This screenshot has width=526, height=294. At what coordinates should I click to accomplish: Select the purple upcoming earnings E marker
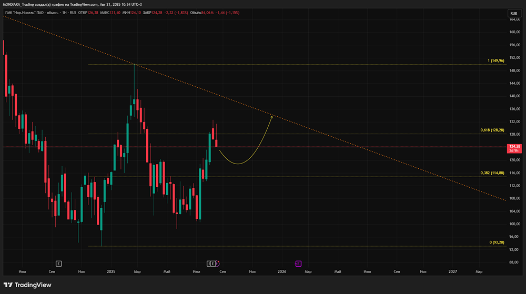tap(298, 264)
